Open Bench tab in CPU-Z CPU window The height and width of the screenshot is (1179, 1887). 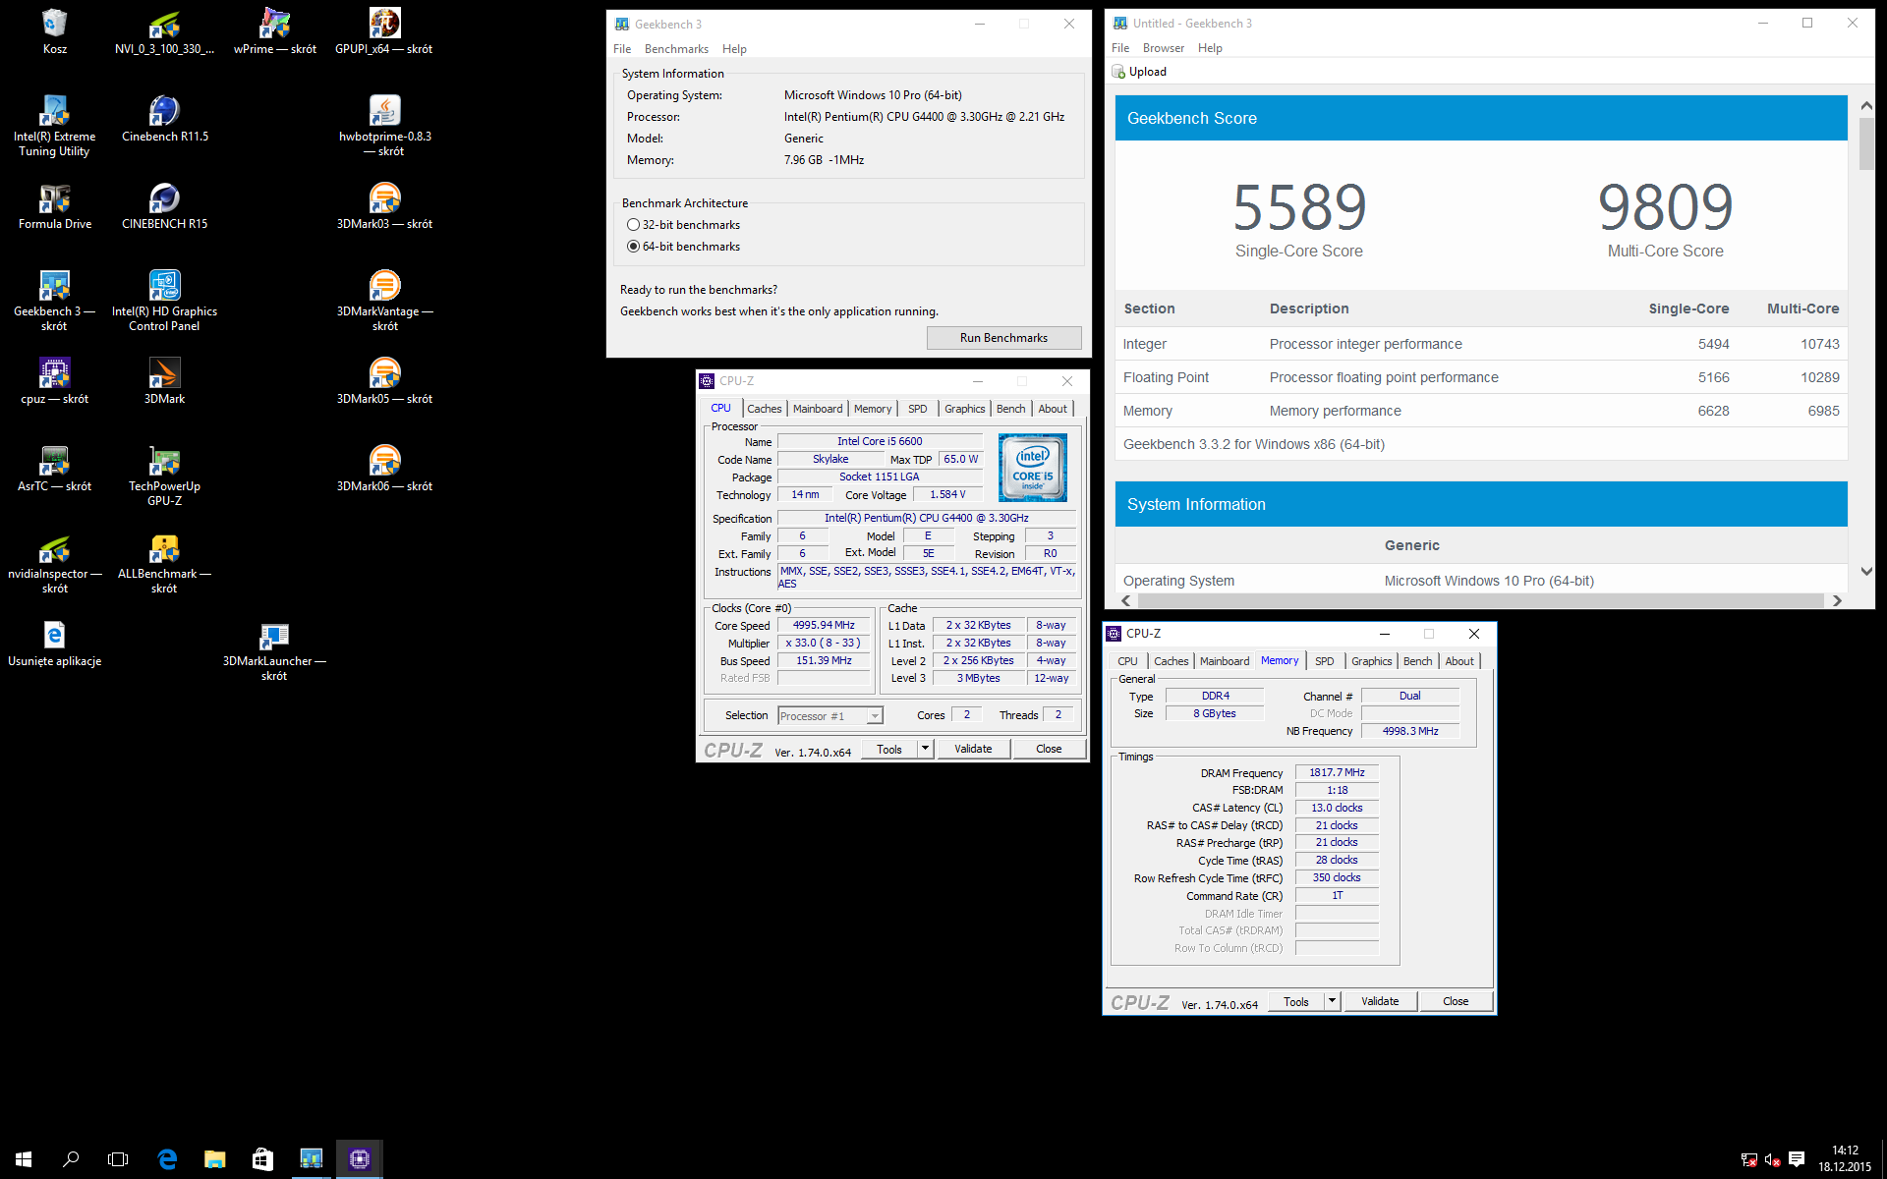coord(1010,409)
